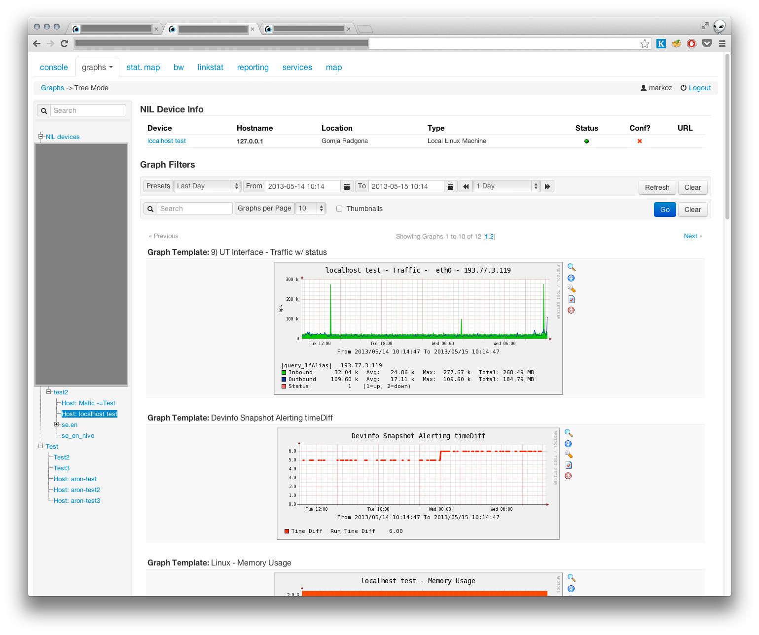Open Graphs per Page dropdown

(x=310, y=209)
